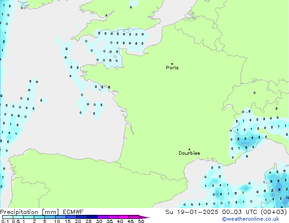Click the 15 legend scale label
This screenshot has width=289, height=223.
tap(67, 221)
